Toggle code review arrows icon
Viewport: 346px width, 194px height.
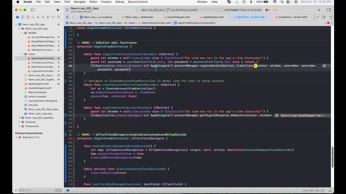click(x=318, y=17)
